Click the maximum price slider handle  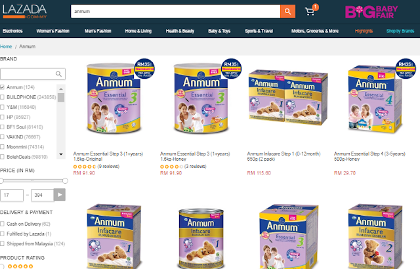[65, 181]
